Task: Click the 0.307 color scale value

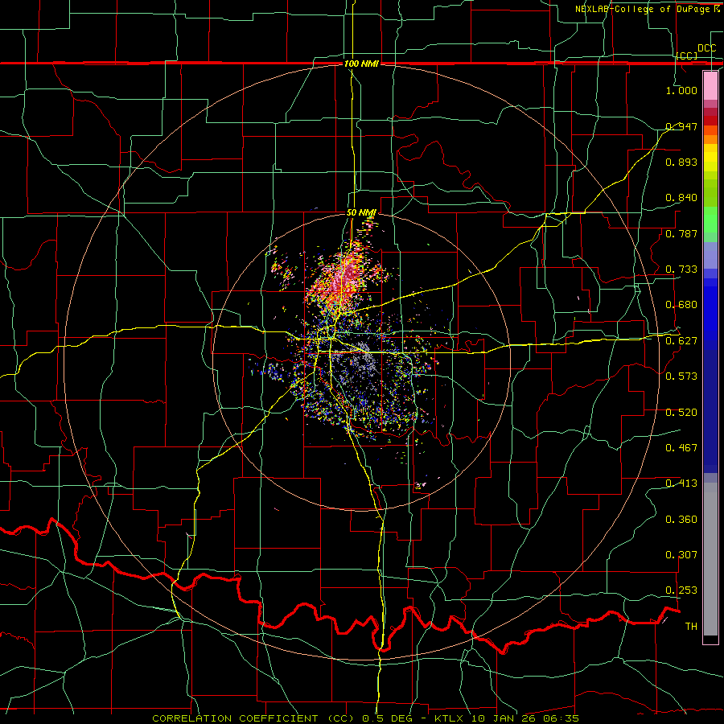Action: (681, 555)
